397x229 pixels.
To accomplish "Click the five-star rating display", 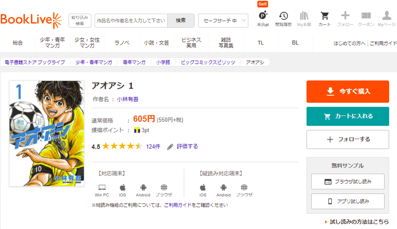I will [x=122, y=147].
